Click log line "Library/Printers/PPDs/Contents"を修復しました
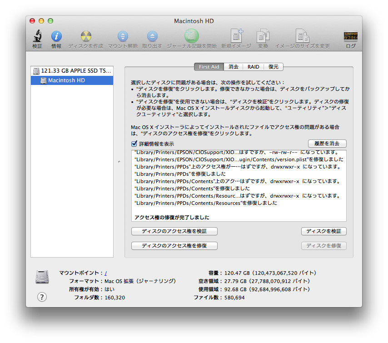 coord(192,189)
